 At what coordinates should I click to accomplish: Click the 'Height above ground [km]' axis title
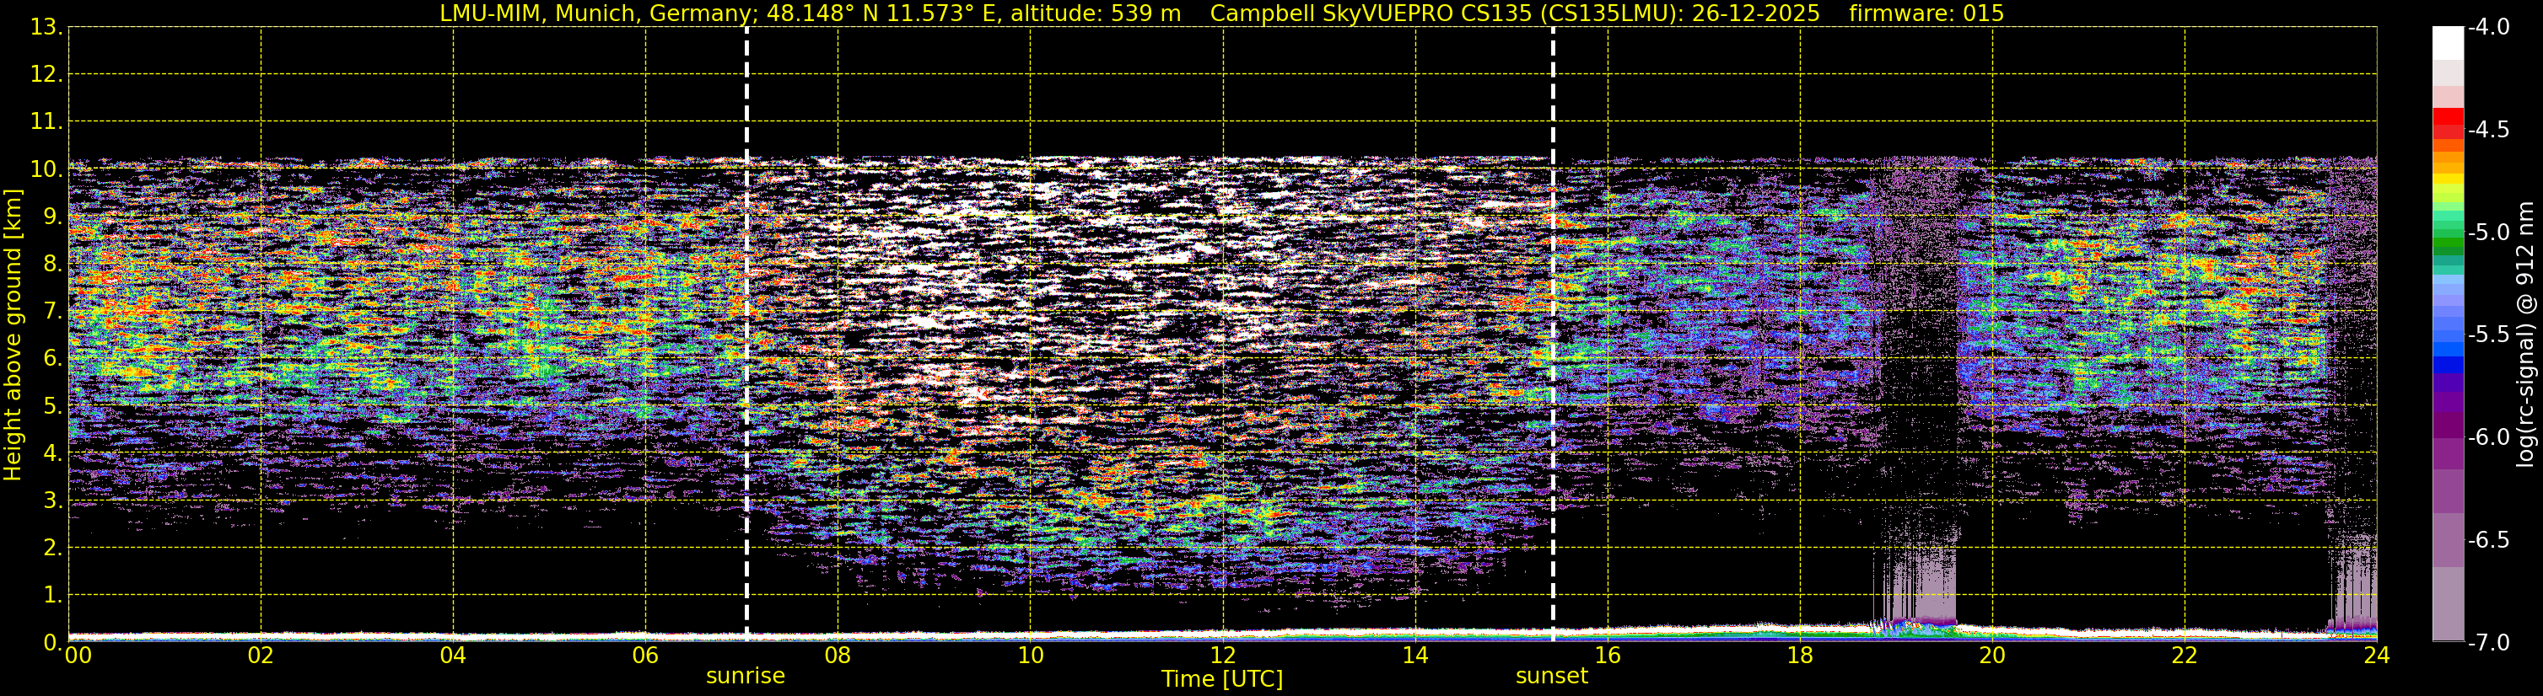point(13,335)
